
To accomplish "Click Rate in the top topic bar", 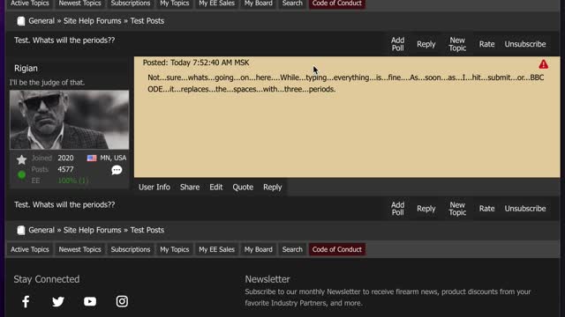I will 486,44.
